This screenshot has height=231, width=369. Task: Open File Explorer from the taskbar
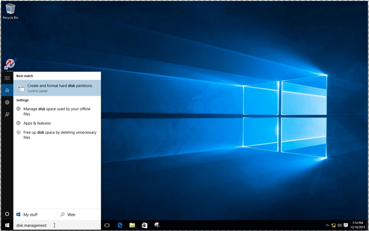[x=132, y=225]
